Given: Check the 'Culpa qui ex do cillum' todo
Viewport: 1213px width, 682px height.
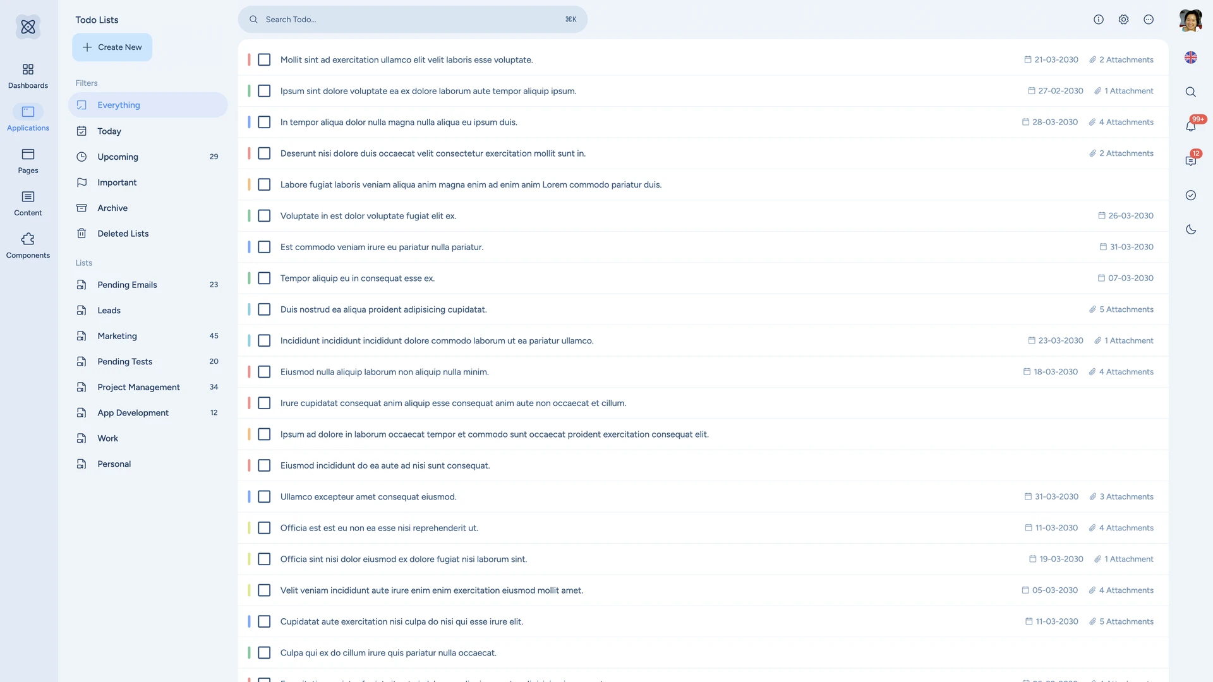Looking at the screenshot, I should [x=264, y=653].
